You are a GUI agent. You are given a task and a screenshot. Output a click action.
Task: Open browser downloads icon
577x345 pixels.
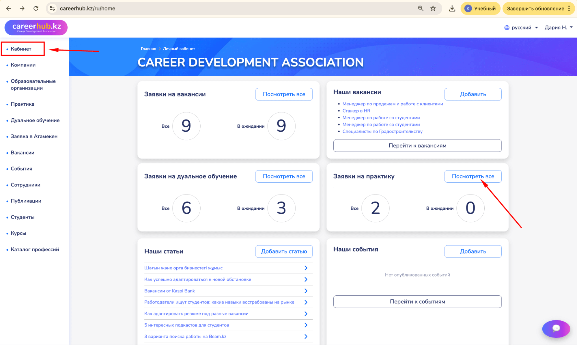(x=452, y=8)
